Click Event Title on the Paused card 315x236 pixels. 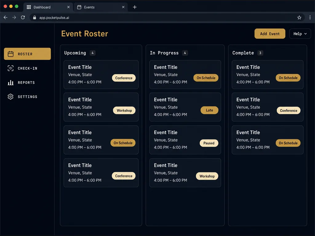pyautogui.click(x=165, y=132)
